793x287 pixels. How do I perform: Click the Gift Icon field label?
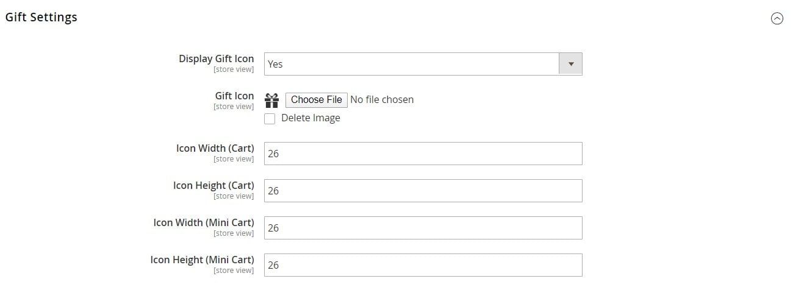[234, 96]
